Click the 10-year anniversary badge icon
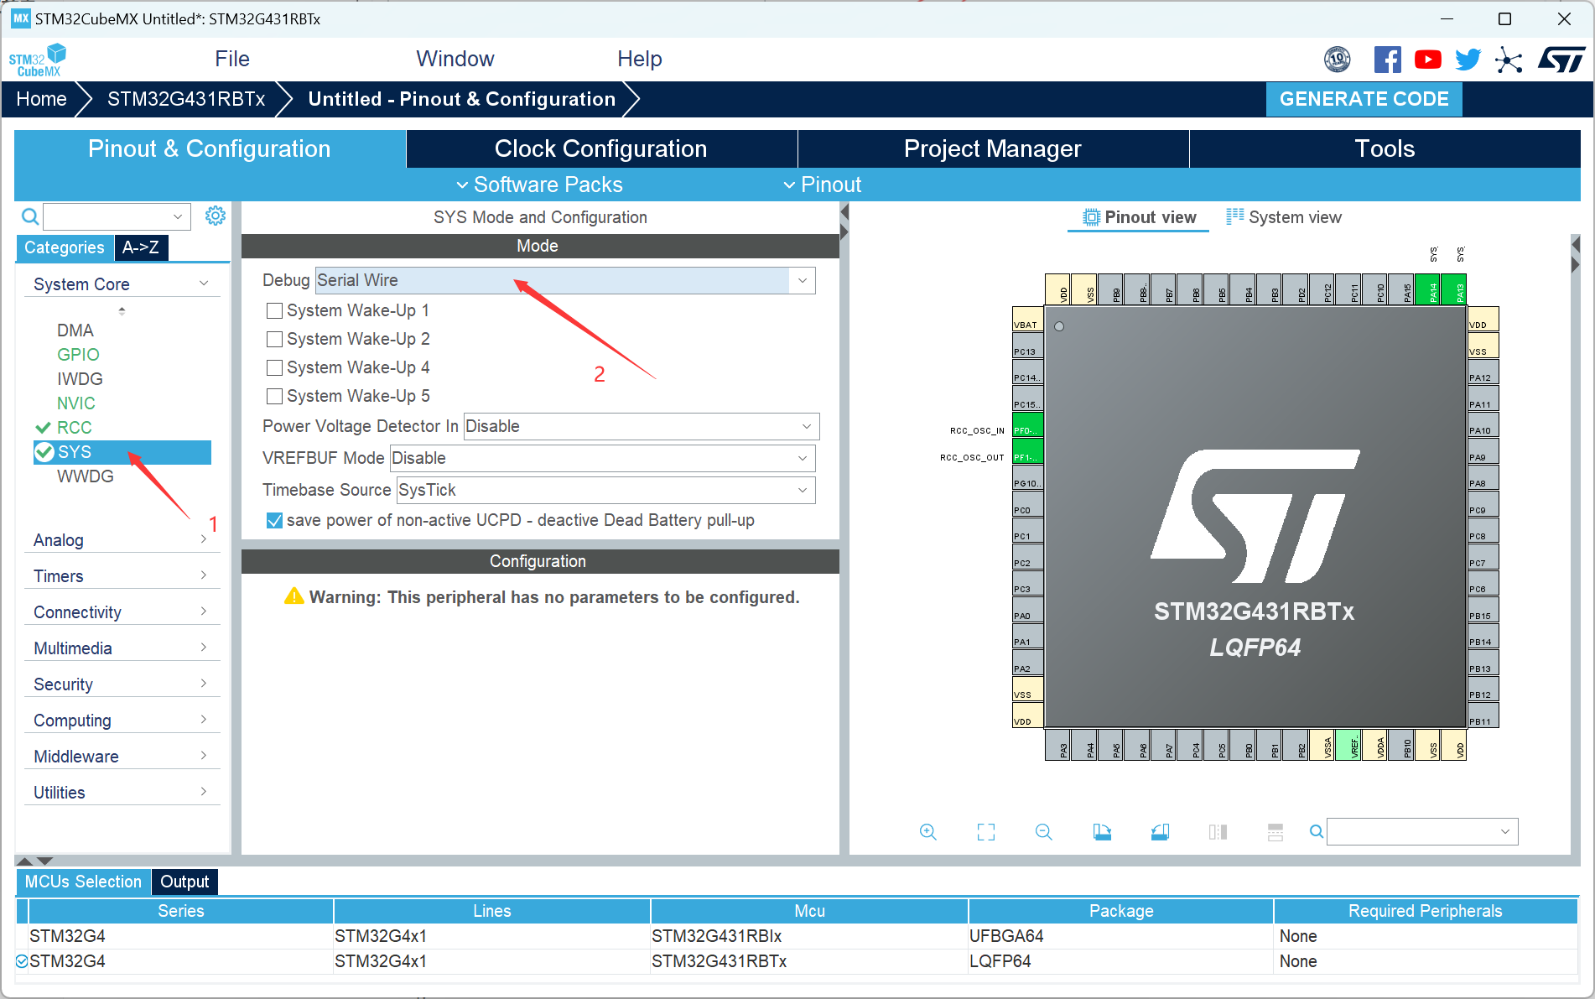 click(x=1338, y=60)
